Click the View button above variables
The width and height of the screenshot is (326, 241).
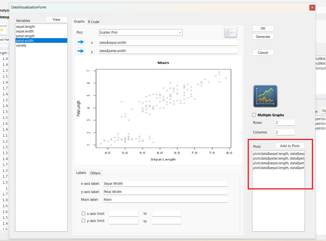click(x=56, y=19)
